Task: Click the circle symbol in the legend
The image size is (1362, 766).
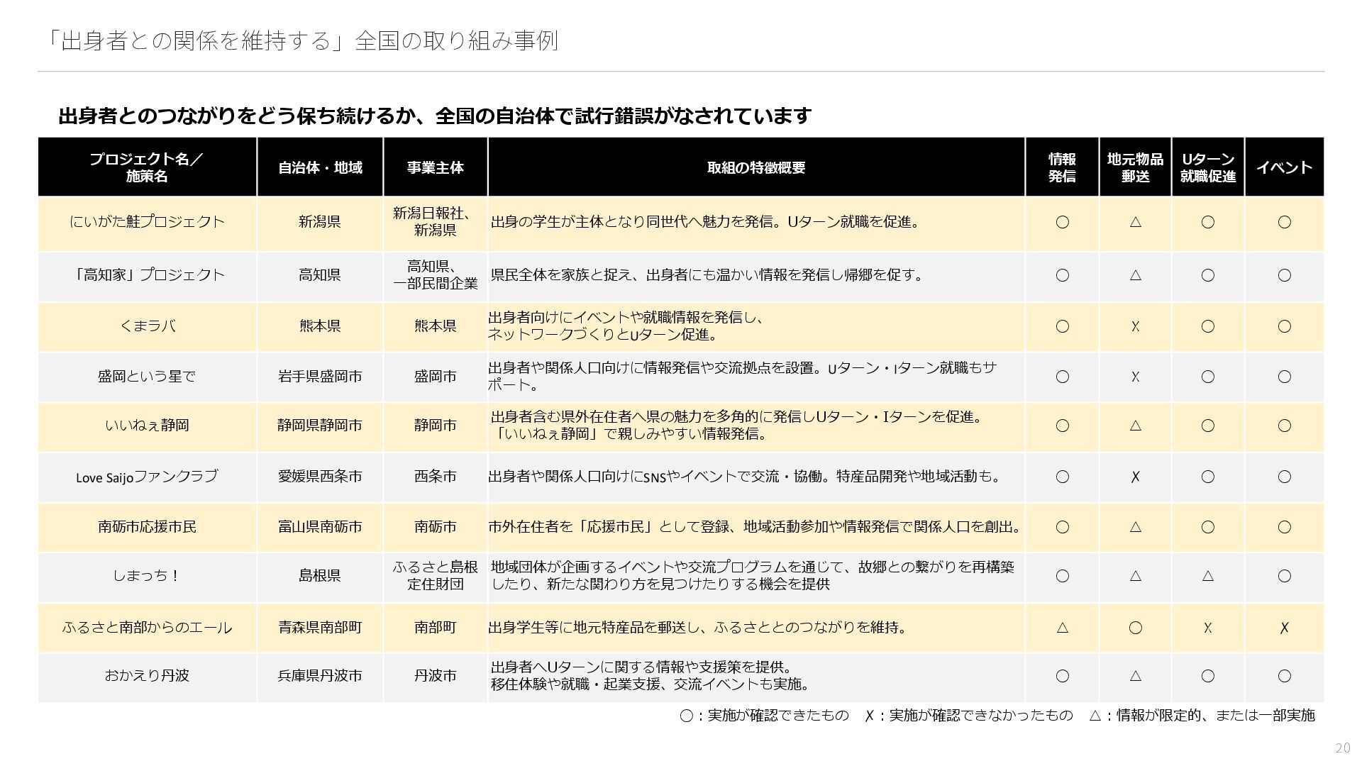Action: pyautogui.click(x=686, y=716)
